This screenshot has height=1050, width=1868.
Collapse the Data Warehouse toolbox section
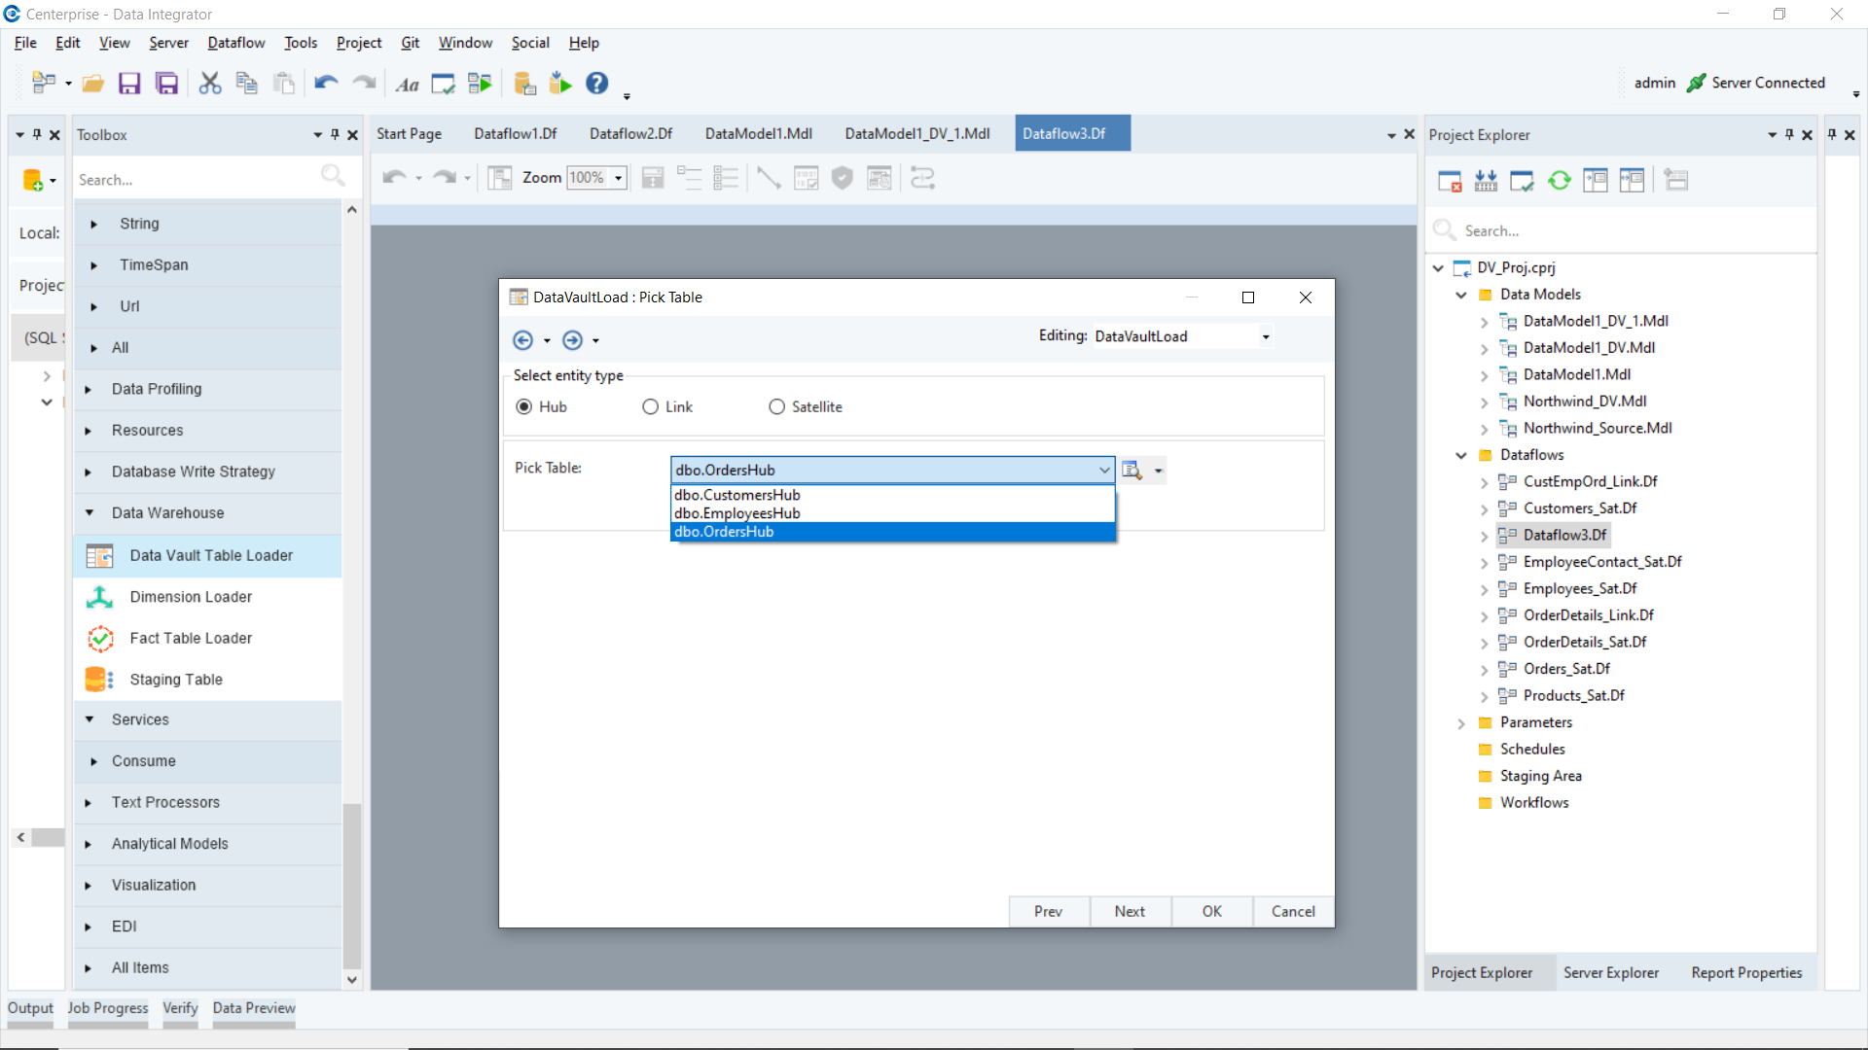coord(90,512)
